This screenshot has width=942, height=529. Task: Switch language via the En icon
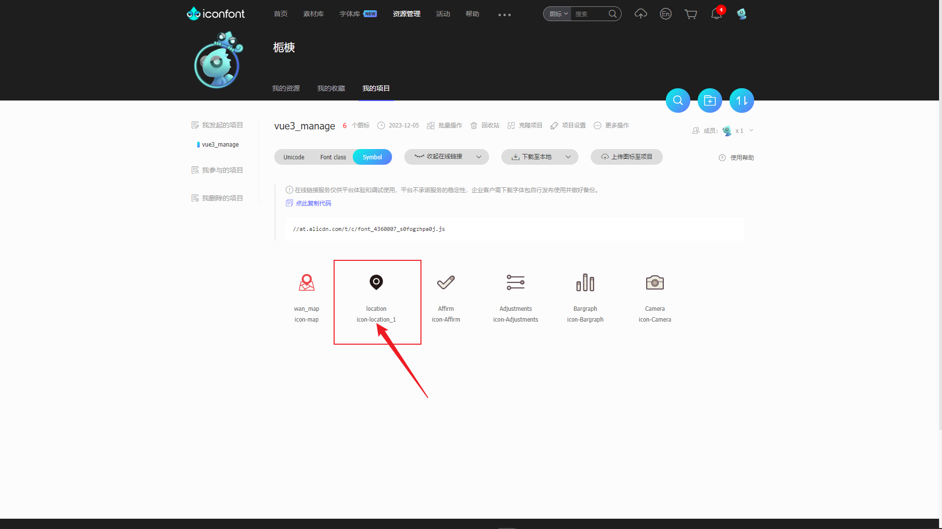pos(665,14)
